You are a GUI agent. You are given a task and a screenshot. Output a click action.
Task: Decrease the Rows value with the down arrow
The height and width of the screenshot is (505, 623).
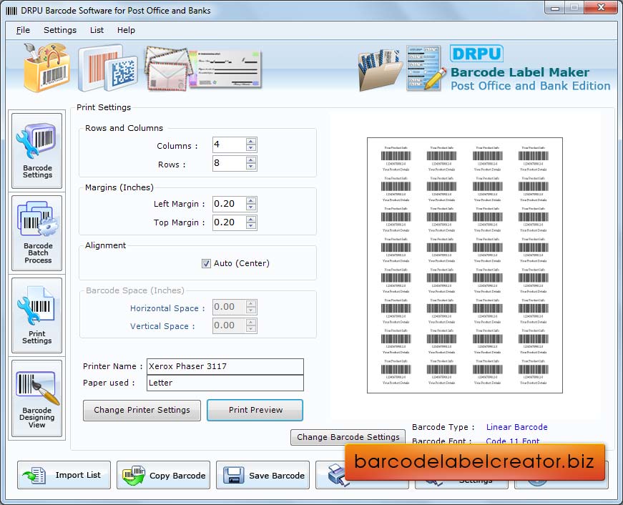point(251,167)
